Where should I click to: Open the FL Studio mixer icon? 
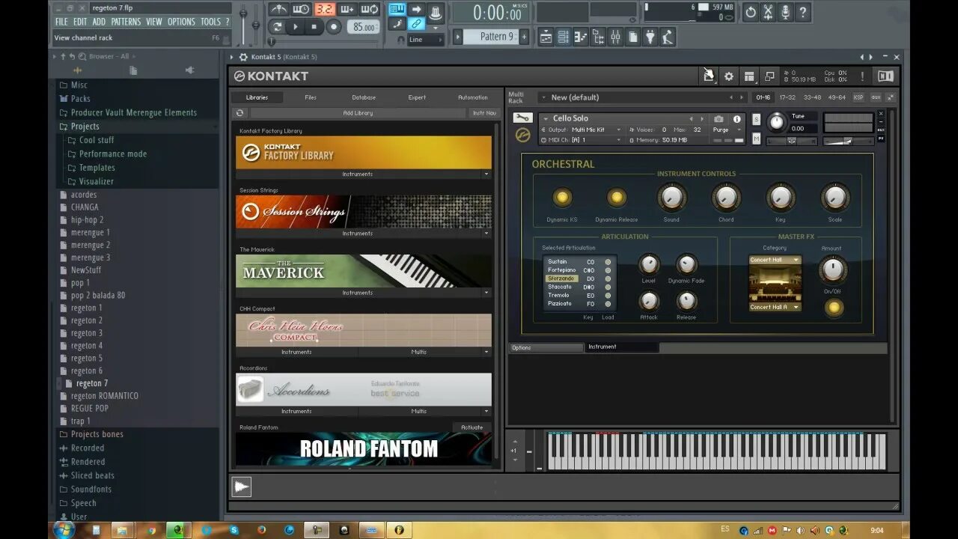(x=615, y=37)
